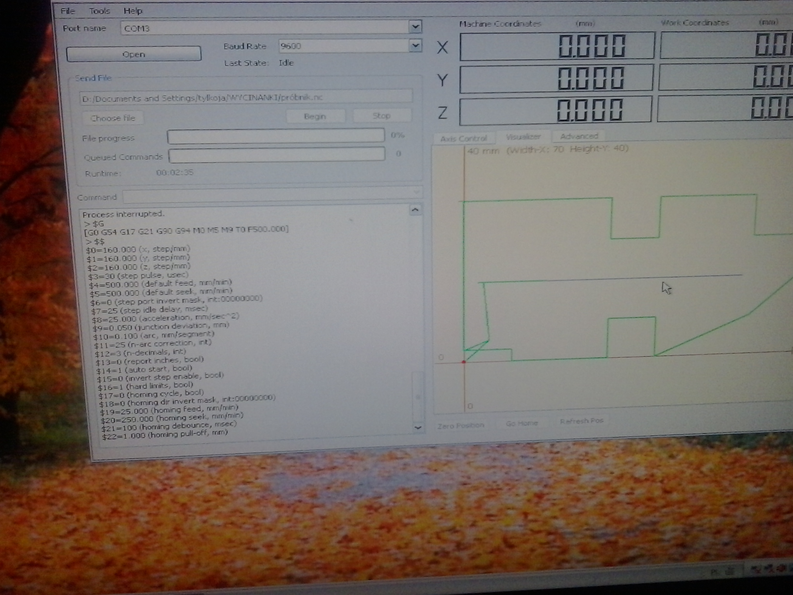Click the console scroll-up arrow
793x595 pixels.
pyautogui.click(x=415, y=210)
